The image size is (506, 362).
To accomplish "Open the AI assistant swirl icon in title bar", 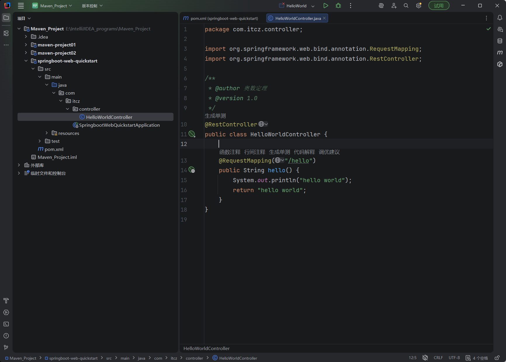I will point(381,6).
